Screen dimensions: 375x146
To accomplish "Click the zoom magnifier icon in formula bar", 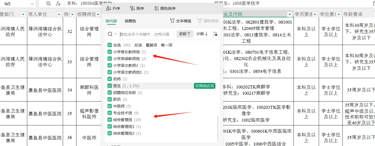I will (x=49, y=4).
